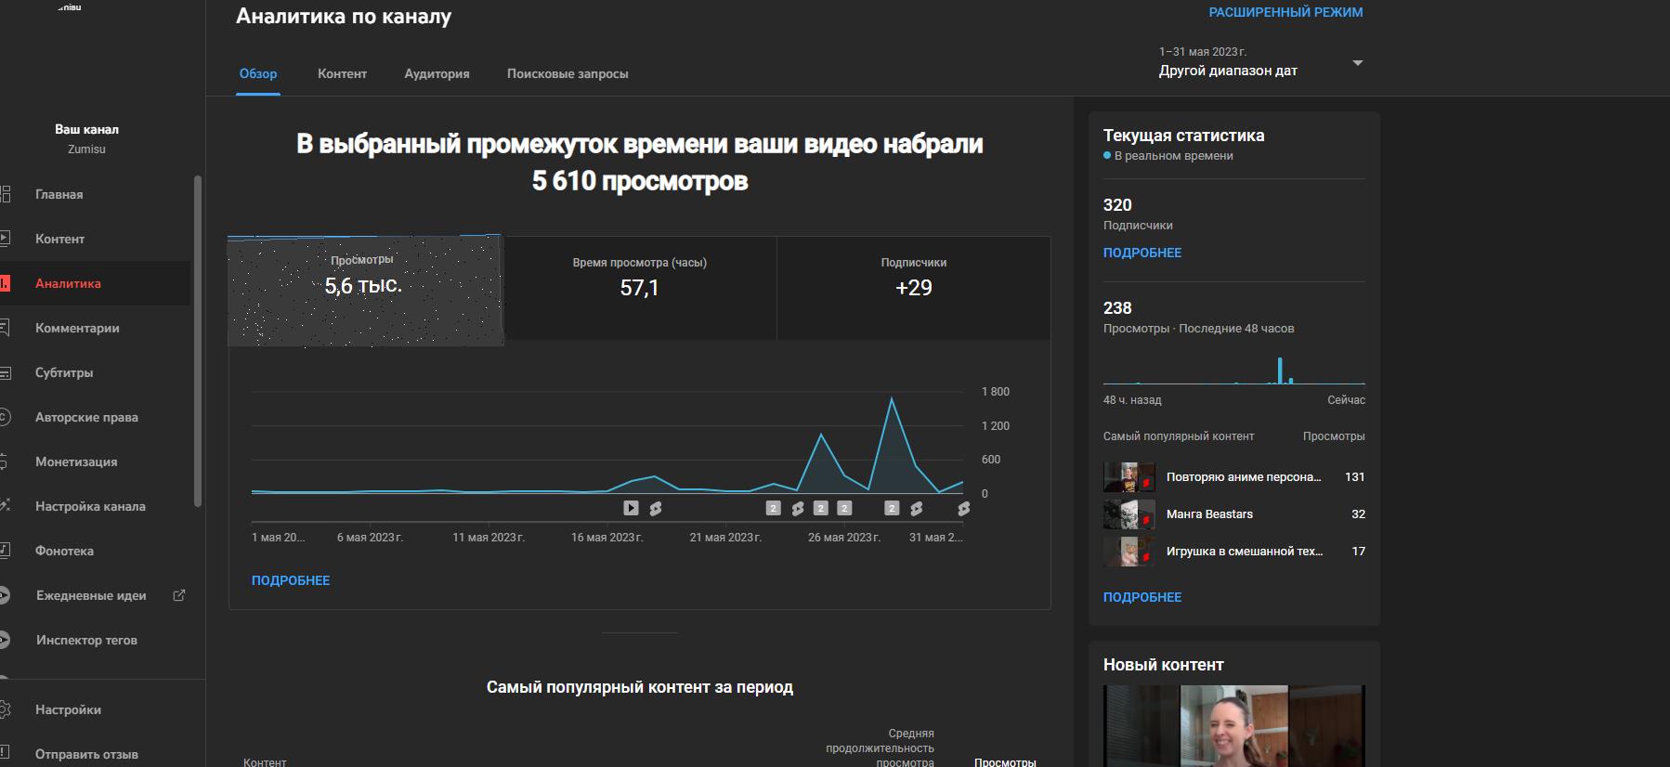Screen dimensions: 1670x767
Task: Open thumbnail of Манга Beastars video
Action: coord(1129,514)
